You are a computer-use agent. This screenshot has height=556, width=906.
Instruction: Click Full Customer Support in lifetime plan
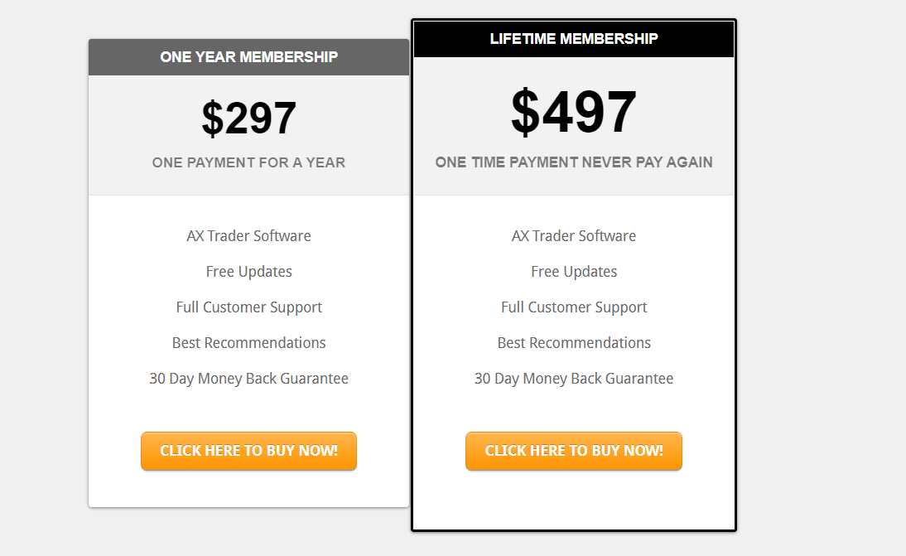pos(574,307)
